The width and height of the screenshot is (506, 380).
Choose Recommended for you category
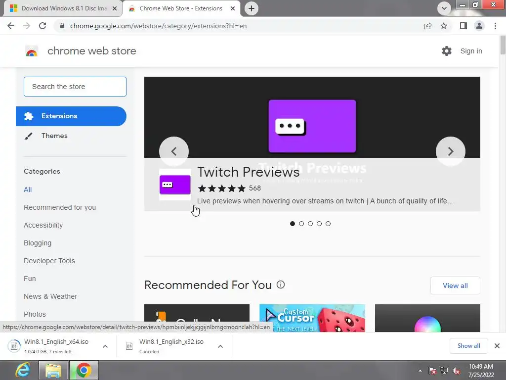[60, 207]
